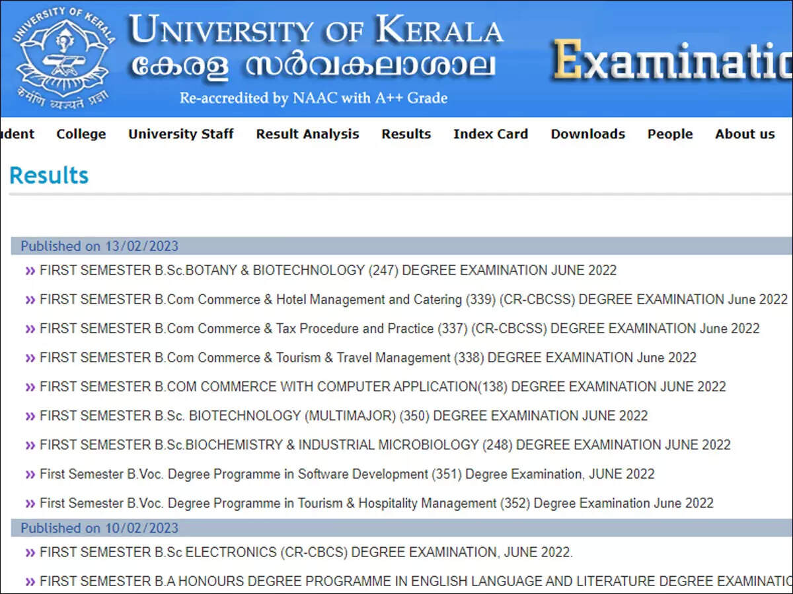Open B.Com Tax Procedure and Practice (337) result

(400, 329)
